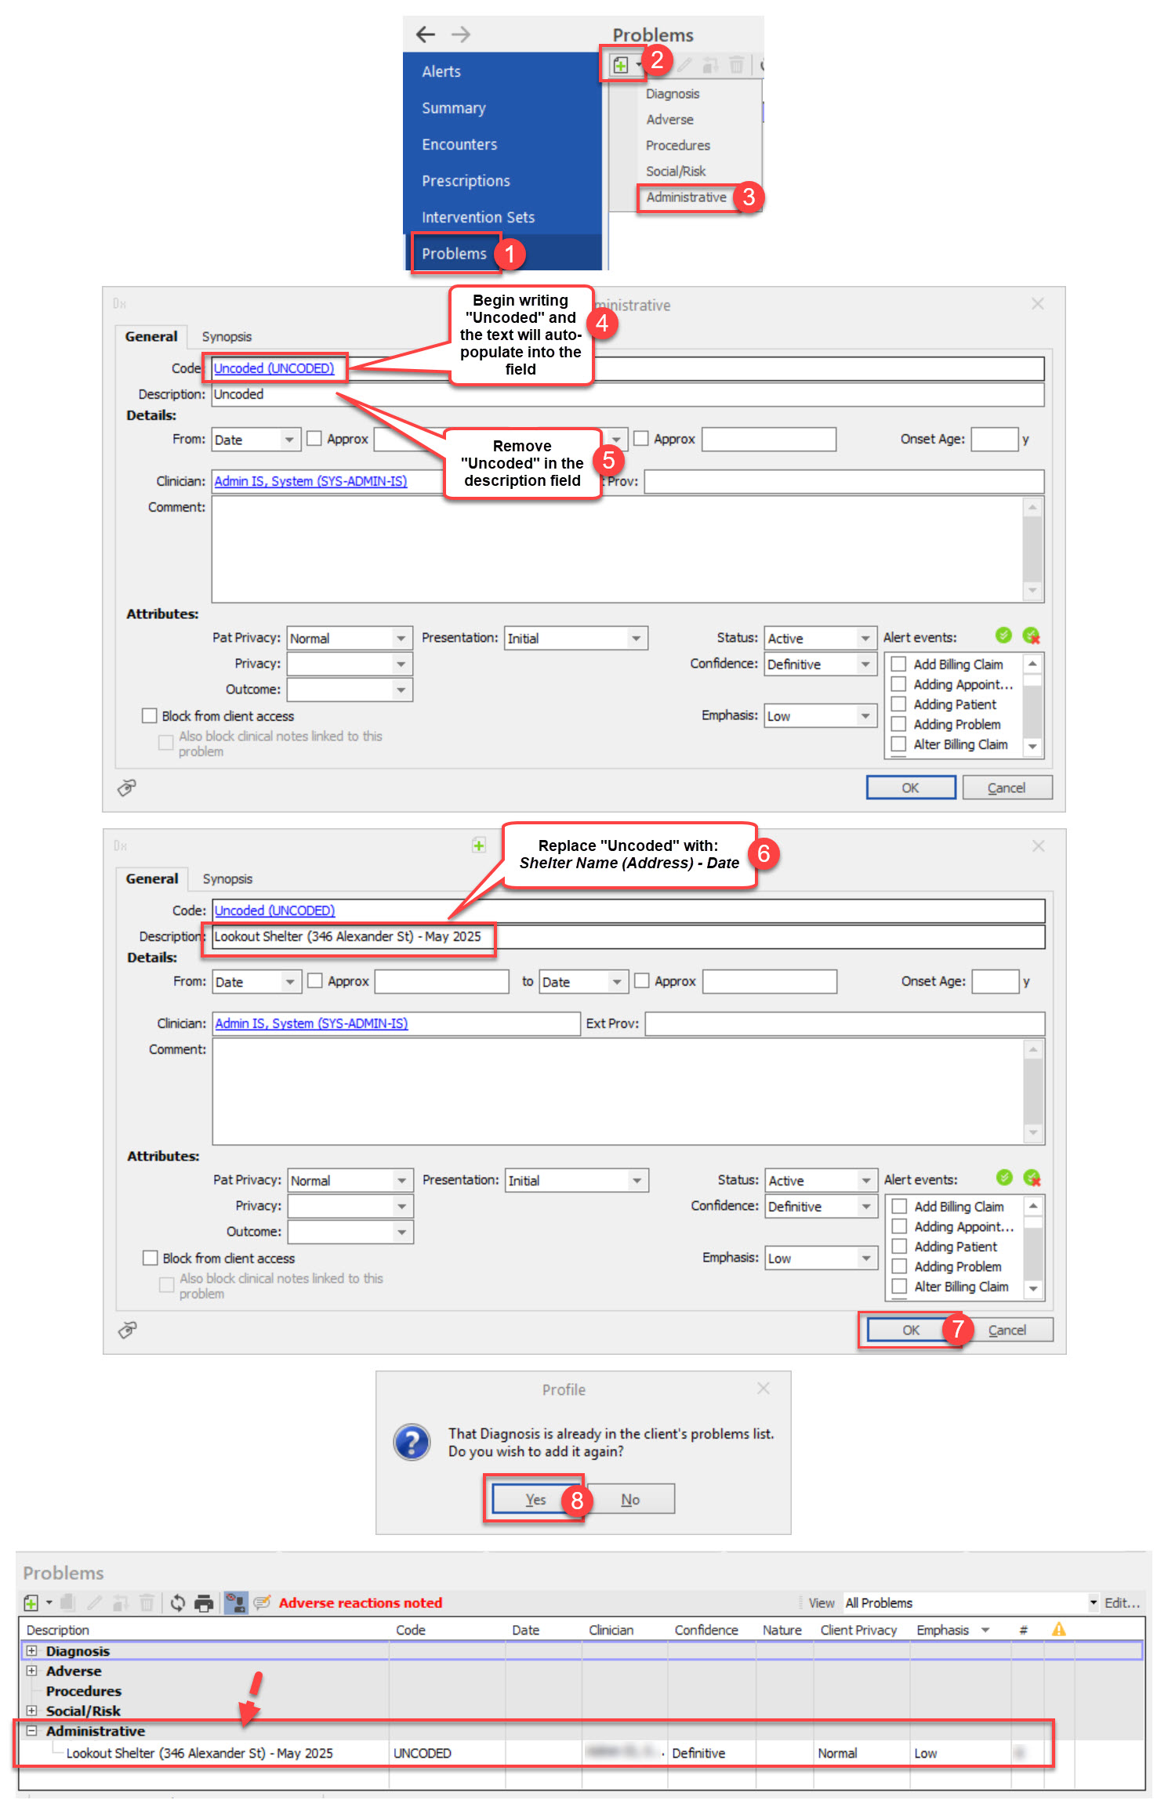The width and height of the screenshot is (1168, 1814).
Task: Click the note icon next to Adverse reactions noted
Action: pos(262,1602)
